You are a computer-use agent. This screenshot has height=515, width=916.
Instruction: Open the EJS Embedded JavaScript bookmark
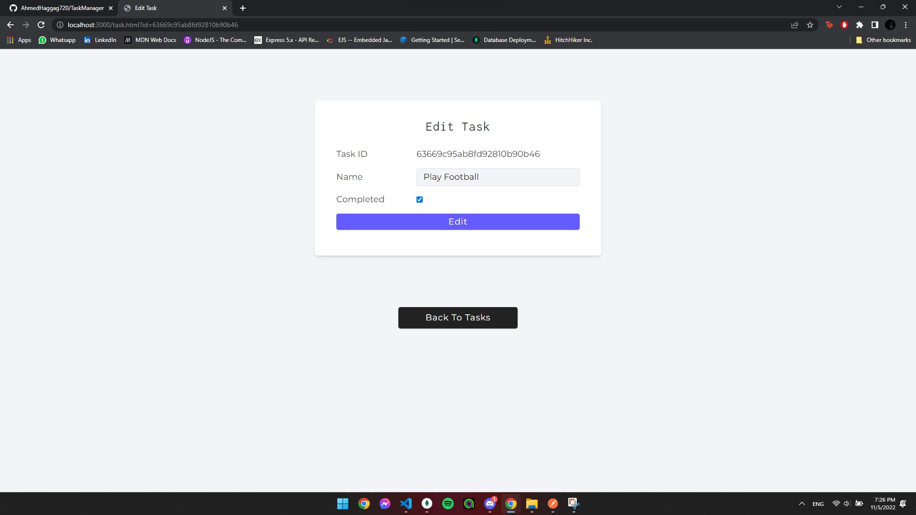coord(359,40)
